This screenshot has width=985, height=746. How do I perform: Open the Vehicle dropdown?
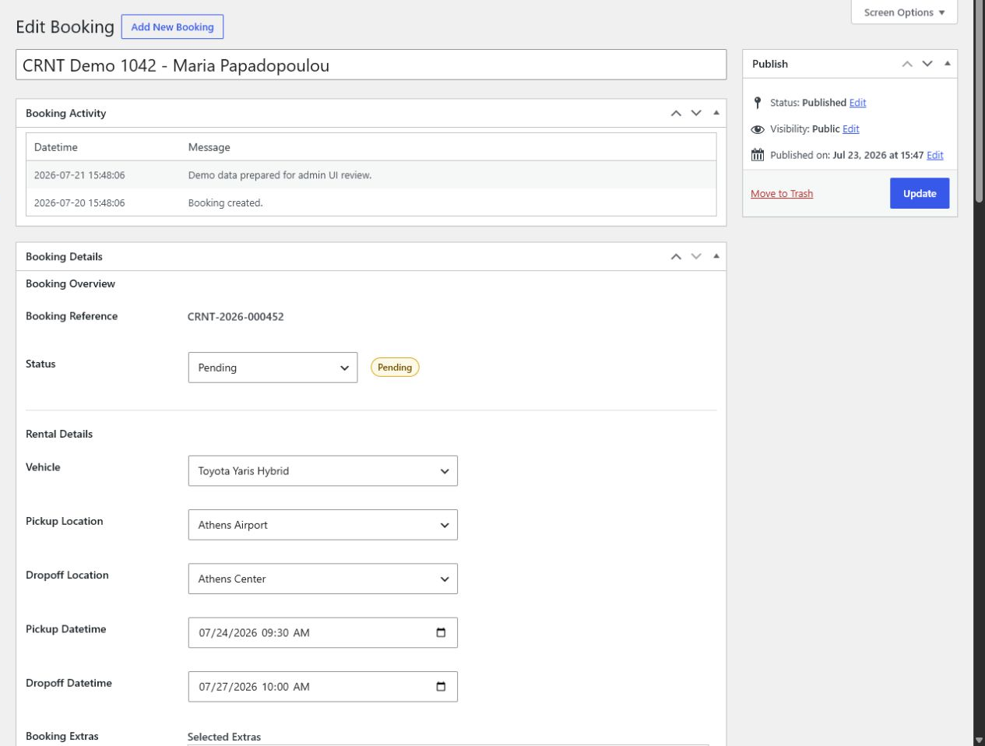pos(322,471)
